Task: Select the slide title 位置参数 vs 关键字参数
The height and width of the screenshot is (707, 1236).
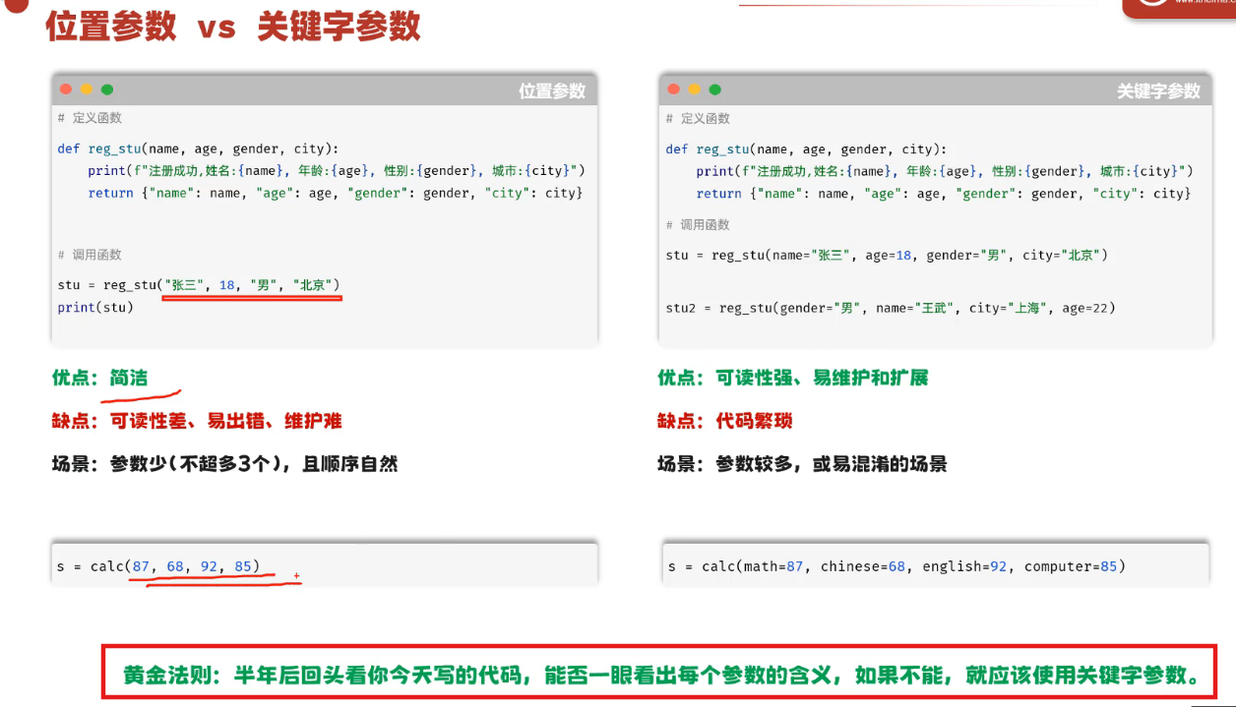Action: click(233, 27)
